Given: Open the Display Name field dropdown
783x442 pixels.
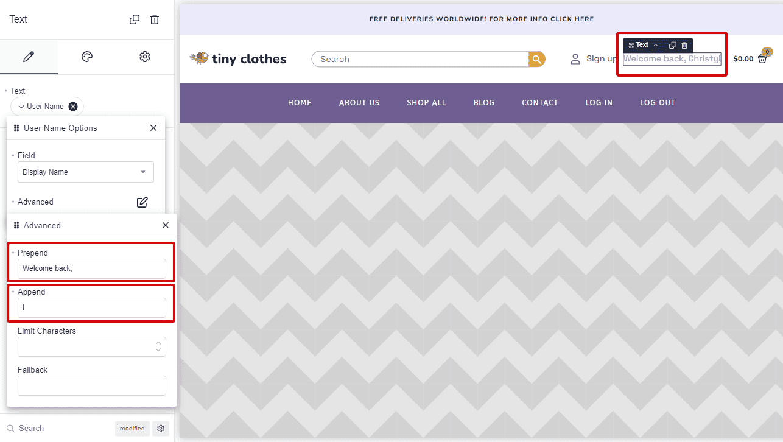Looking at the screenshot, I should pyautogui.click(x=85, y=172).
